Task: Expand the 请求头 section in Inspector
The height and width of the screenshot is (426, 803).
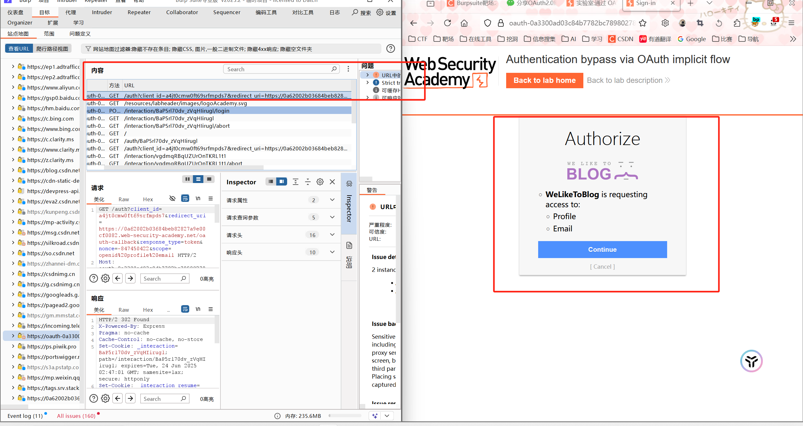Action: (x=332, y=235)
